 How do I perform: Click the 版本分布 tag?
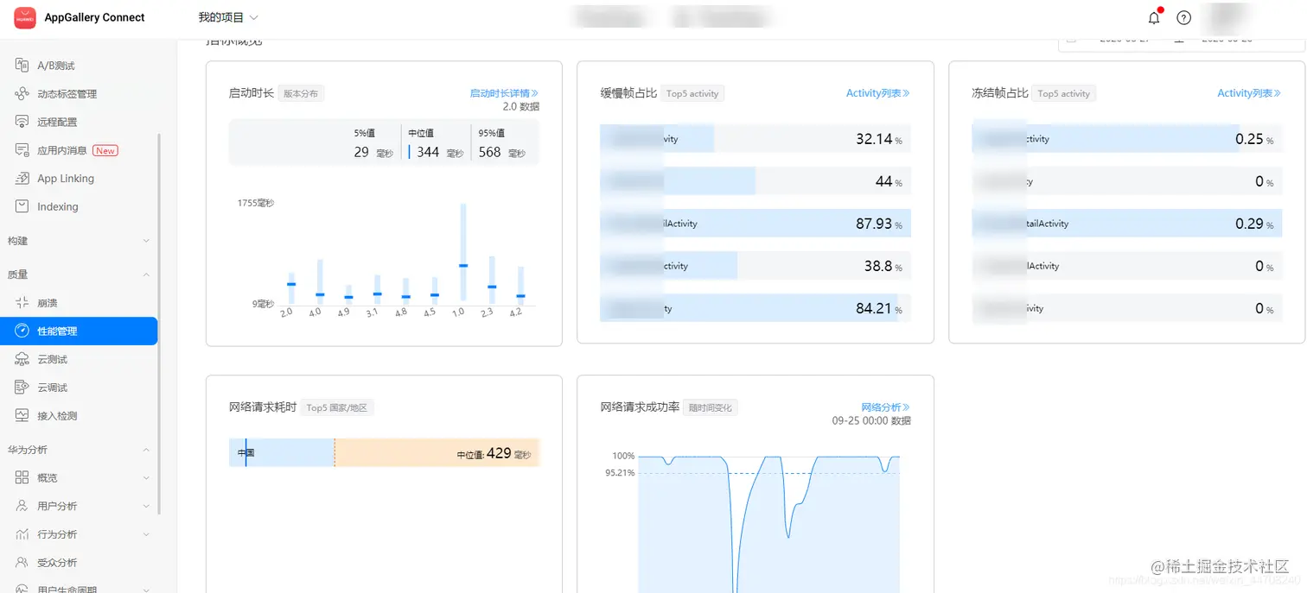301,93
